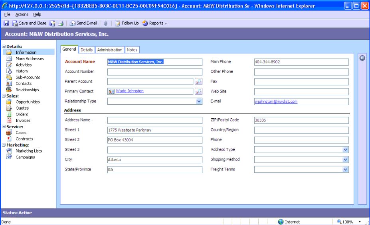This screenshot has height=225, width=370.
Task: Open the Help menu
Action: 37,14
